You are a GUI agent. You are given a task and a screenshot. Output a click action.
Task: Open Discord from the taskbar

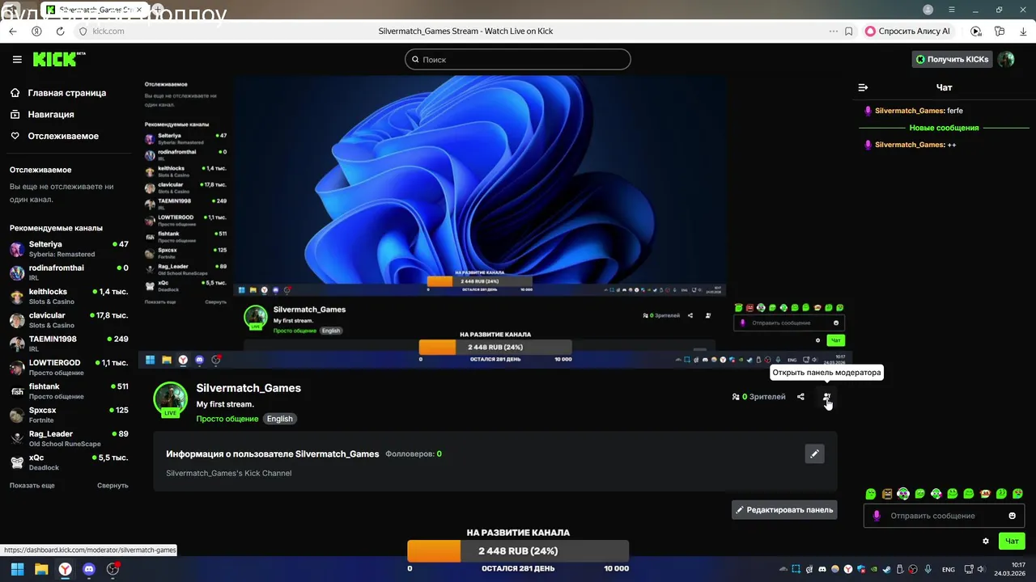(89, 569)
